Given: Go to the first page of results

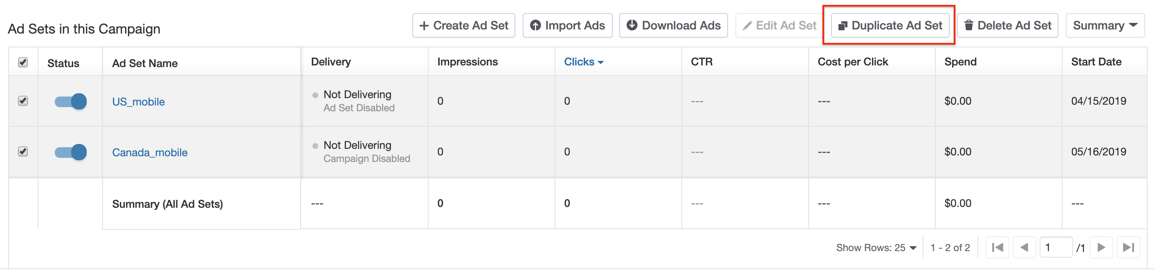Looking at the screenshot, I should (997, 247).
